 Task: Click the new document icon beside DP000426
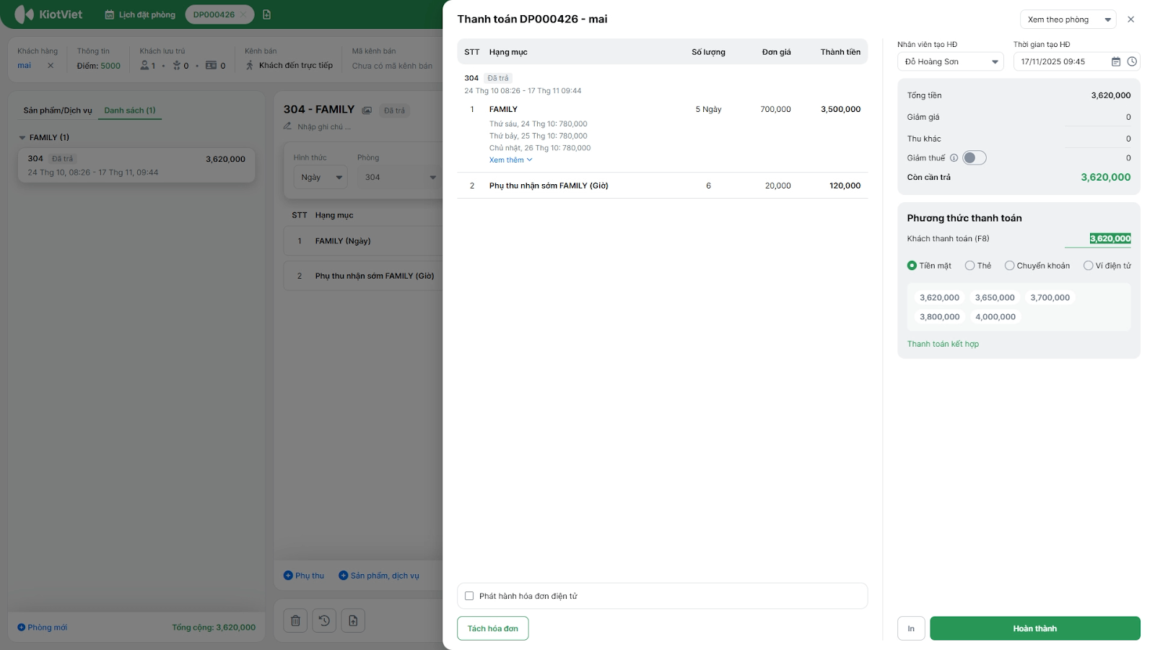267,14
